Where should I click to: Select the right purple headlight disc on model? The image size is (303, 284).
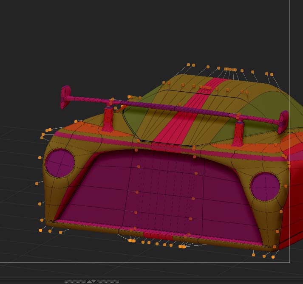pos(265,187)
